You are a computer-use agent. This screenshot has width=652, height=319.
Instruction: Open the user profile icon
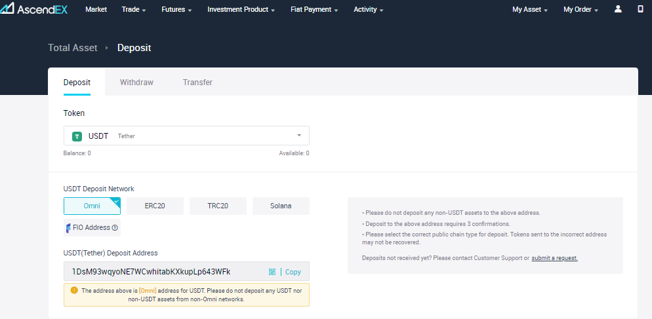click(618, 9)
